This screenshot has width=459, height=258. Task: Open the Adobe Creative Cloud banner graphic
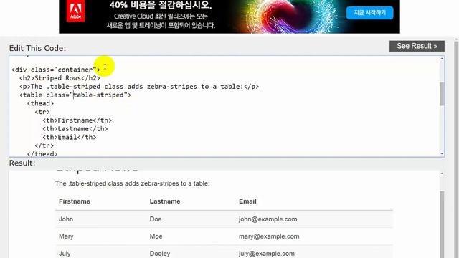click(229, 16)
